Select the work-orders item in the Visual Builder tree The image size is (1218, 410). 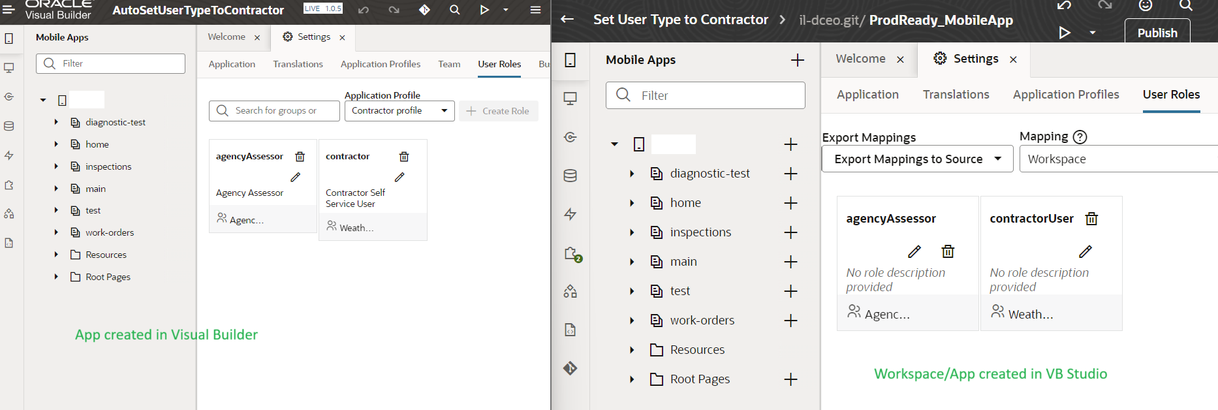(110, 232)
